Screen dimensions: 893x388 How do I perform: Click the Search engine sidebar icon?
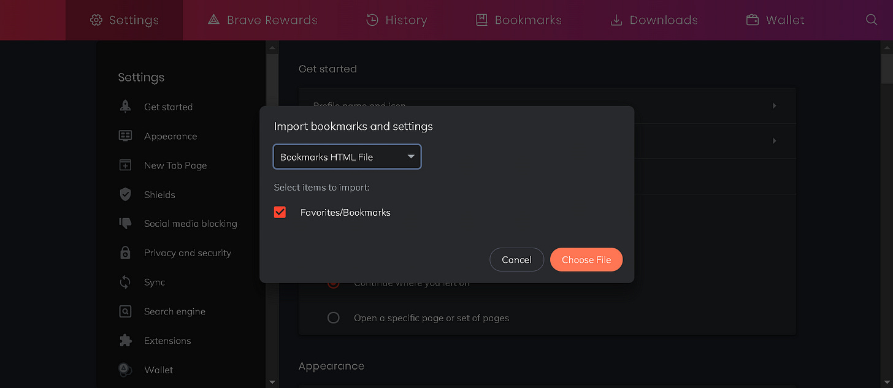click(x=125, y=311)
